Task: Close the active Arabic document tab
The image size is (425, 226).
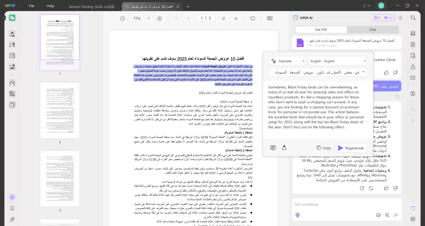Action: point(178,7)
